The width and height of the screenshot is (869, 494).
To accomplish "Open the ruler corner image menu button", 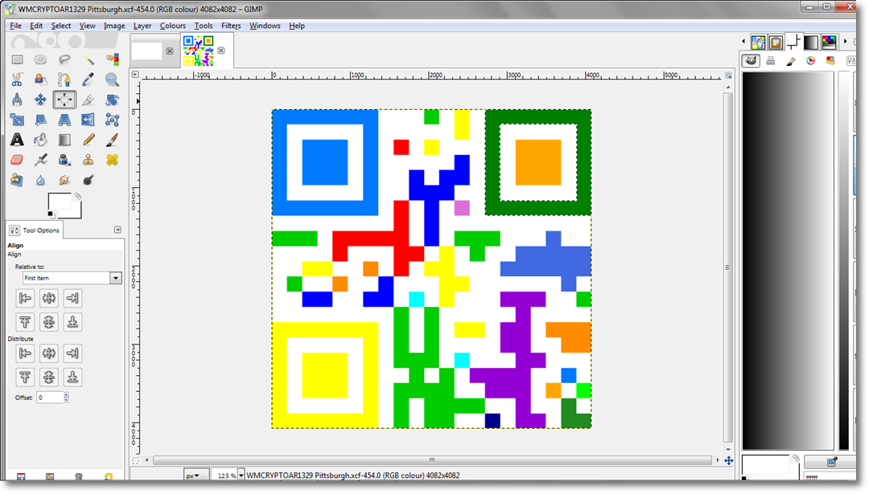I will 134,74.
